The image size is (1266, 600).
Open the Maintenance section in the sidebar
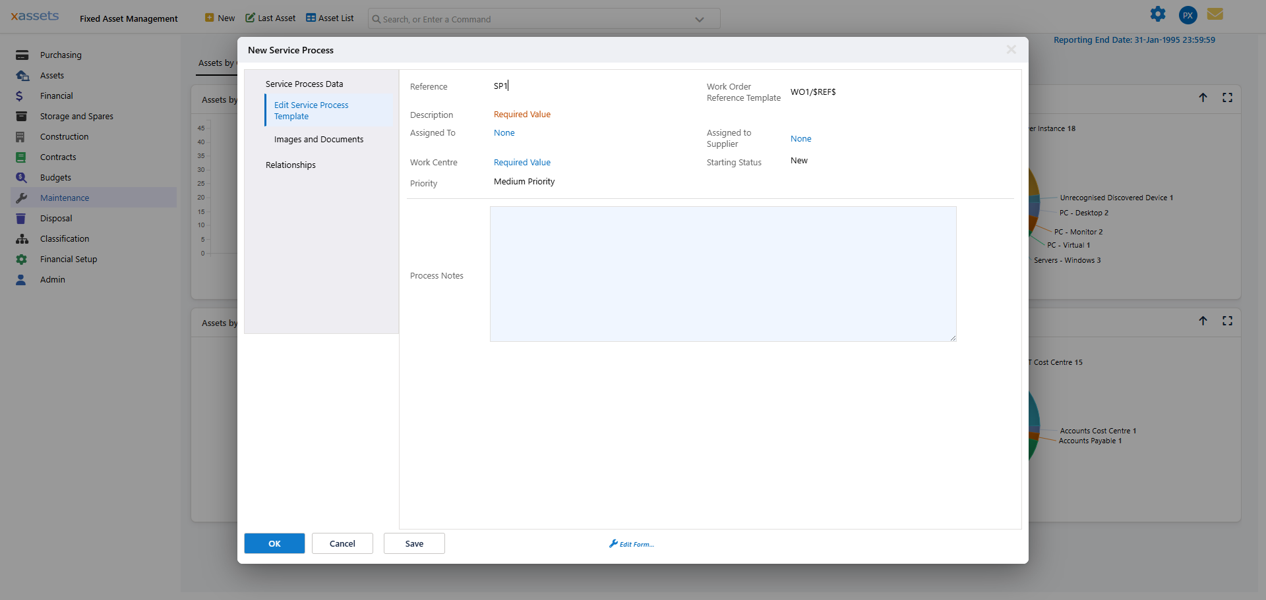65,198
